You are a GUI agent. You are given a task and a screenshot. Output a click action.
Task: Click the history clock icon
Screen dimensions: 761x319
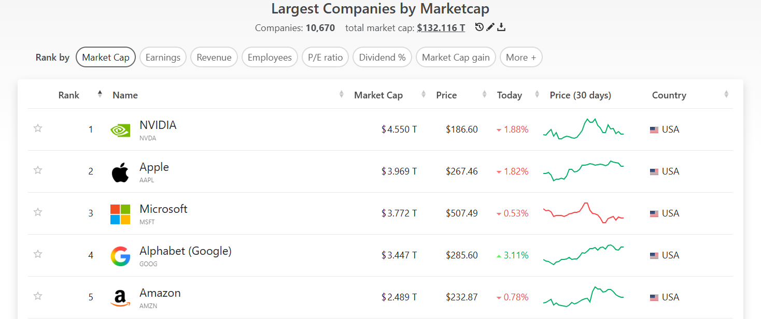(480, 27)
